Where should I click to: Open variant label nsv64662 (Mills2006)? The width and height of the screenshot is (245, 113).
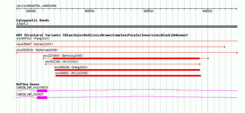[x=72, y=73]
